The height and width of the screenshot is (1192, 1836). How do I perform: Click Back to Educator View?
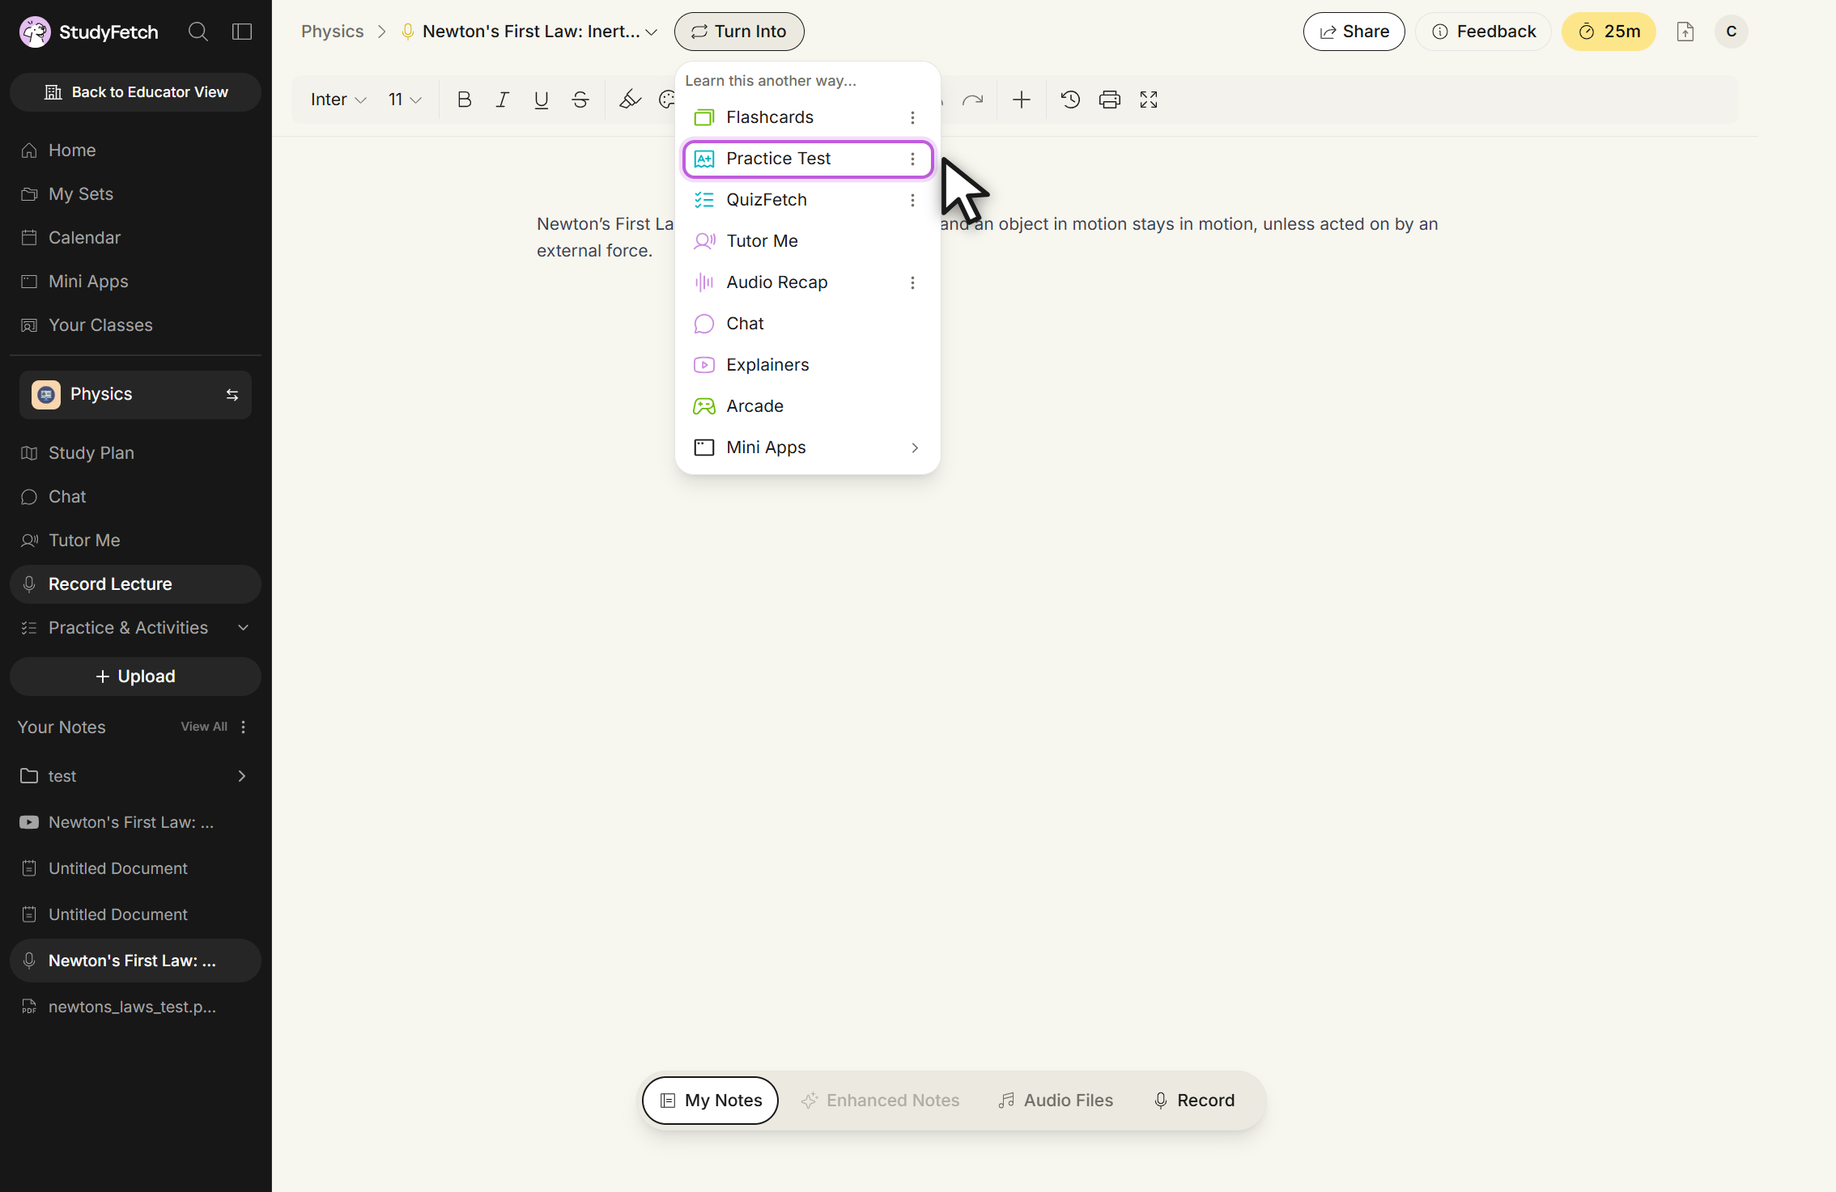pos(135,92)
